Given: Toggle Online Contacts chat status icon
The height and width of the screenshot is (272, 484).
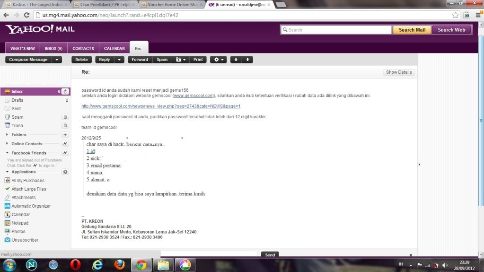Looking at the screenshot, I should [x=65, y=143].
